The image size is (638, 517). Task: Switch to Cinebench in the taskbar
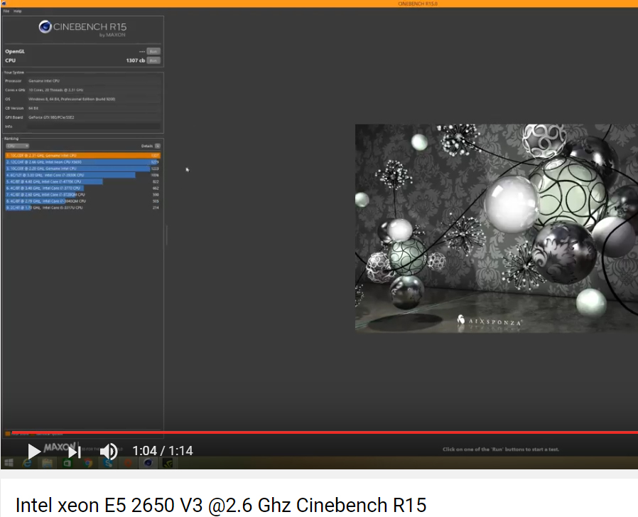[148, 463]
